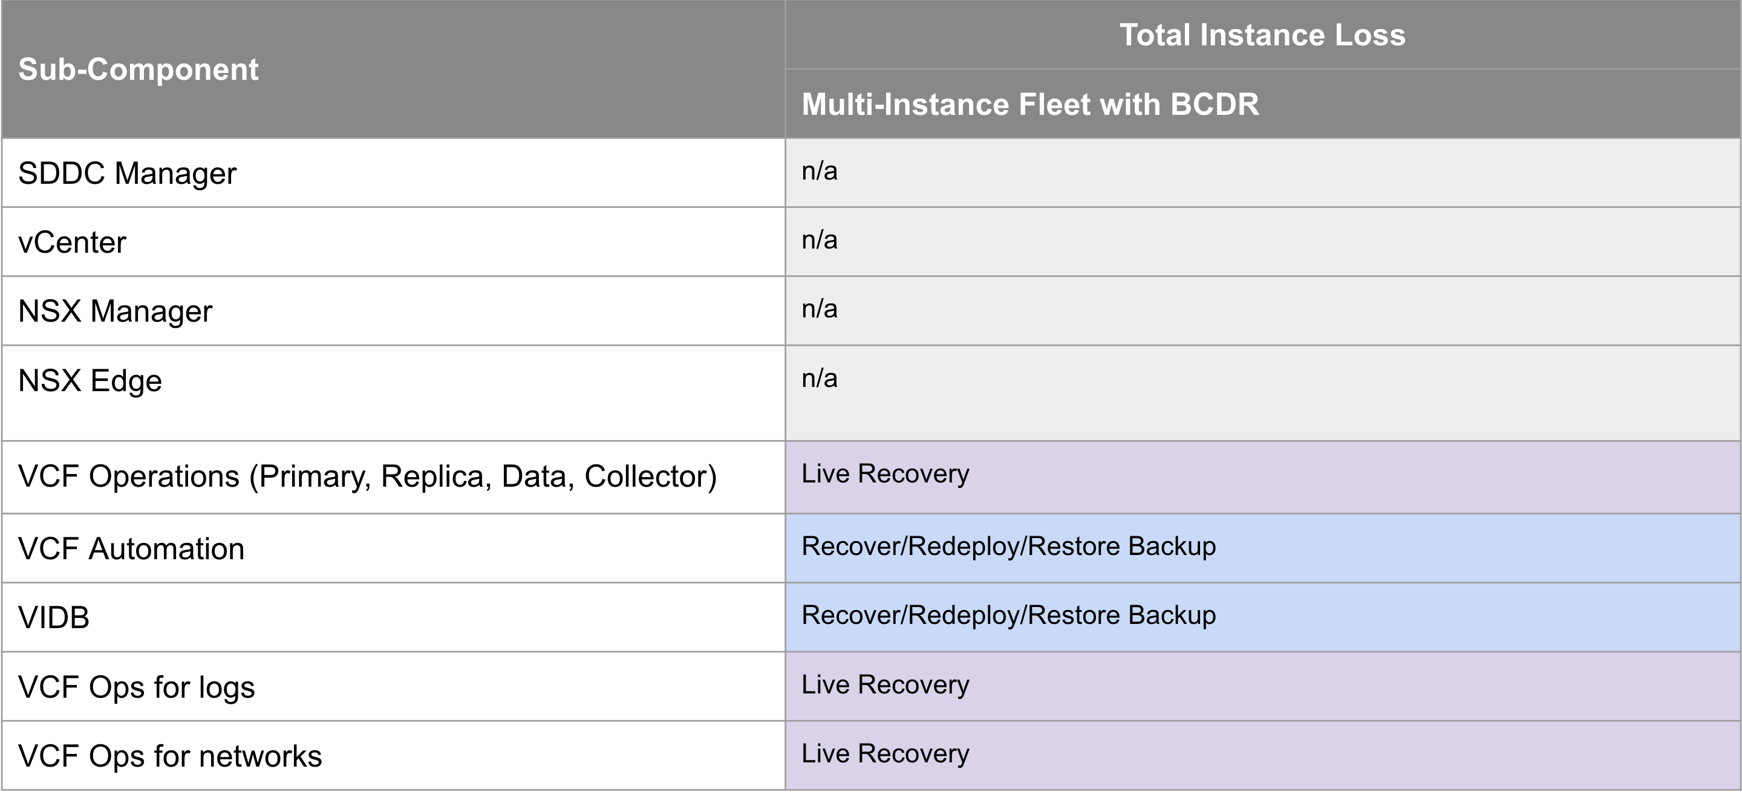
Task: Click the Total Instance Loss header
Action: point(1262,35)
